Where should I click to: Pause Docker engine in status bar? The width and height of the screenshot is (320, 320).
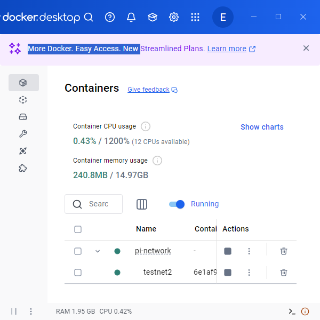tap(14, 311)
